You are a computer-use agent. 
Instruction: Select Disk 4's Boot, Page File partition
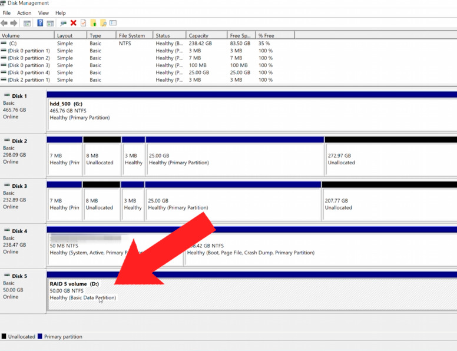point(320,249)
